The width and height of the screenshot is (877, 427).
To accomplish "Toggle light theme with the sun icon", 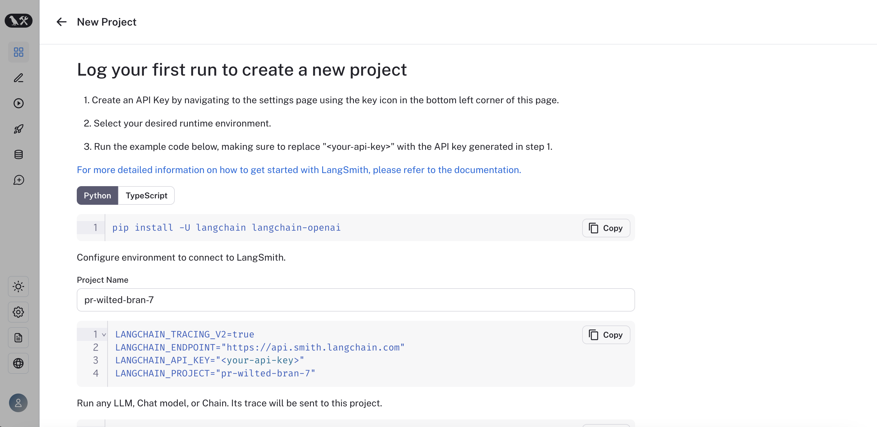I will click(18, 287).
